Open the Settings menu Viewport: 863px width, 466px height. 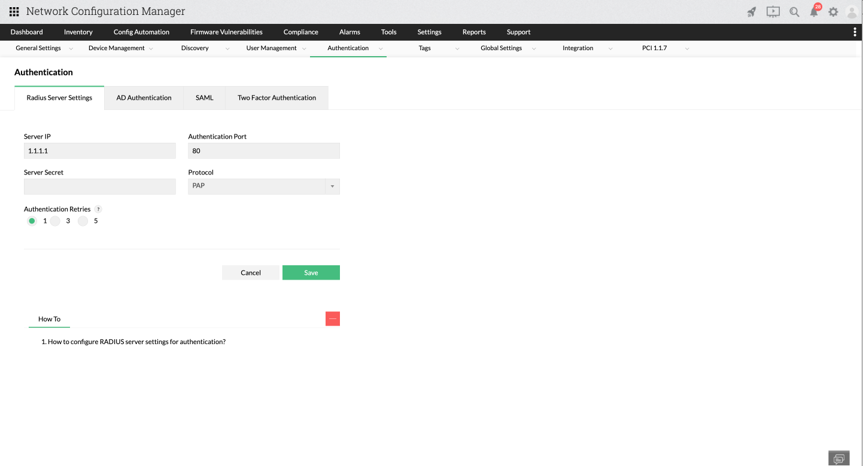click(x=430, y=32)
